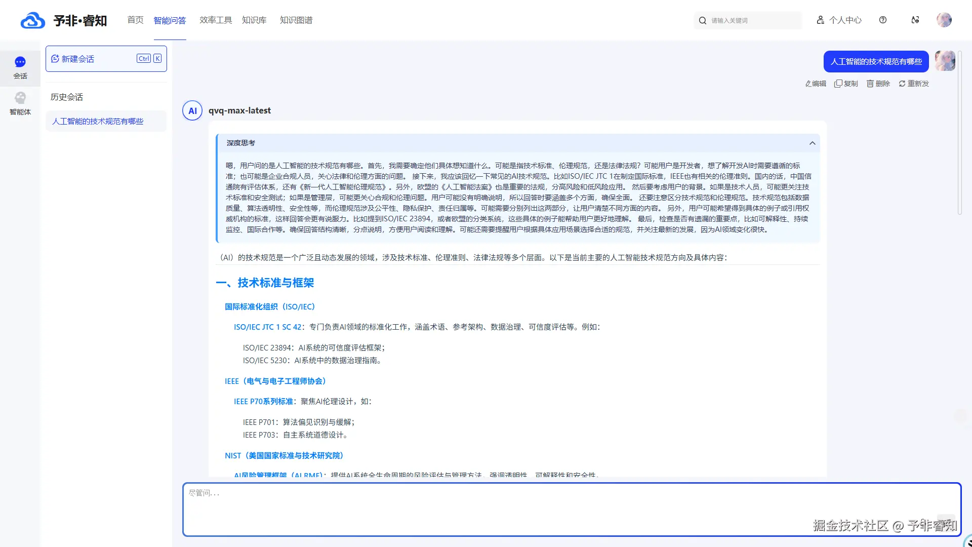This screenshot has height=547, width=972.
Task: Copy the message with 复制
Action: tap(846, 84)
